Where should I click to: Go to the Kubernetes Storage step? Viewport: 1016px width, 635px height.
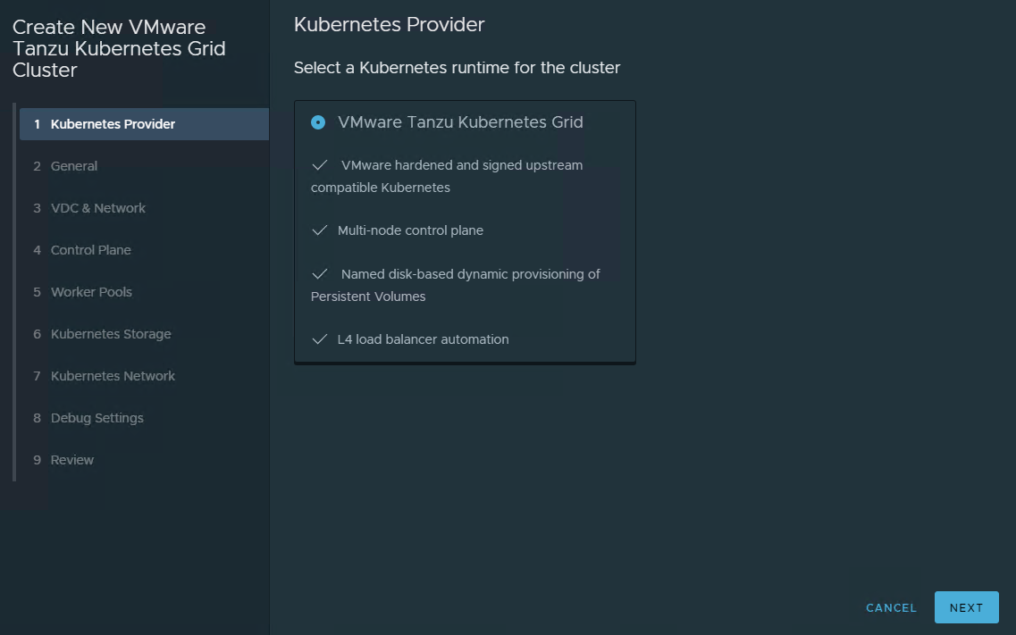(x=111, y=334)
